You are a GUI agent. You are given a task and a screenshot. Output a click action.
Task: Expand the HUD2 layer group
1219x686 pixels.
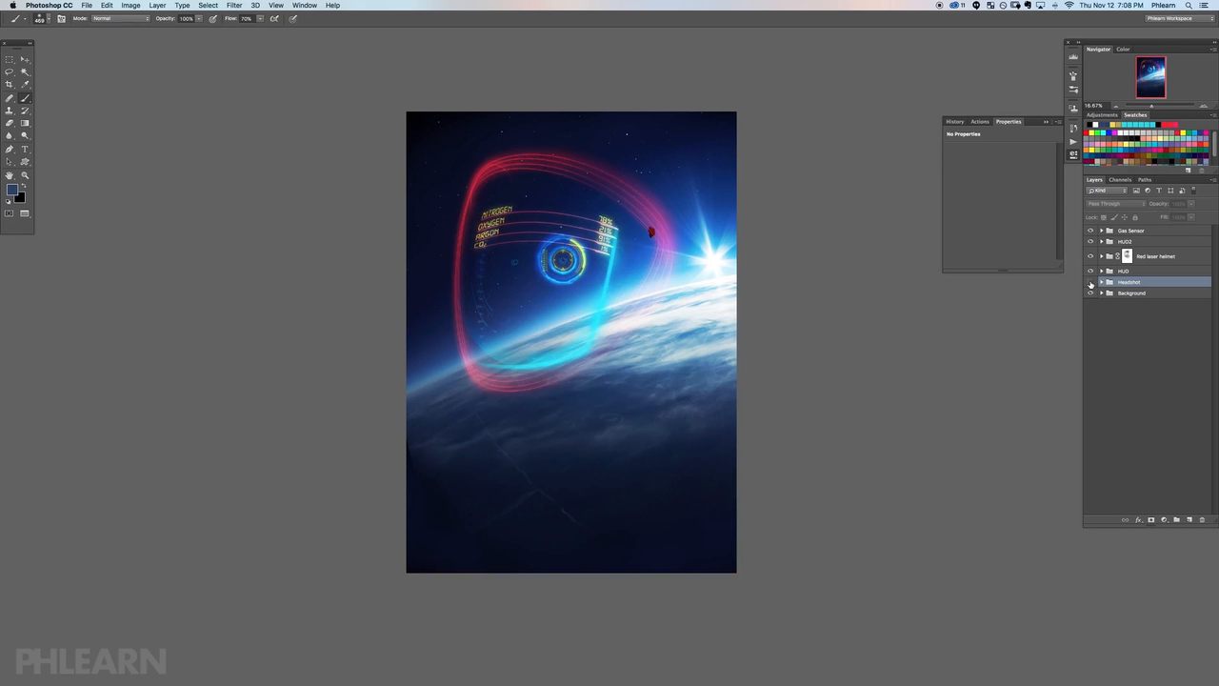tap(1101, 242)
